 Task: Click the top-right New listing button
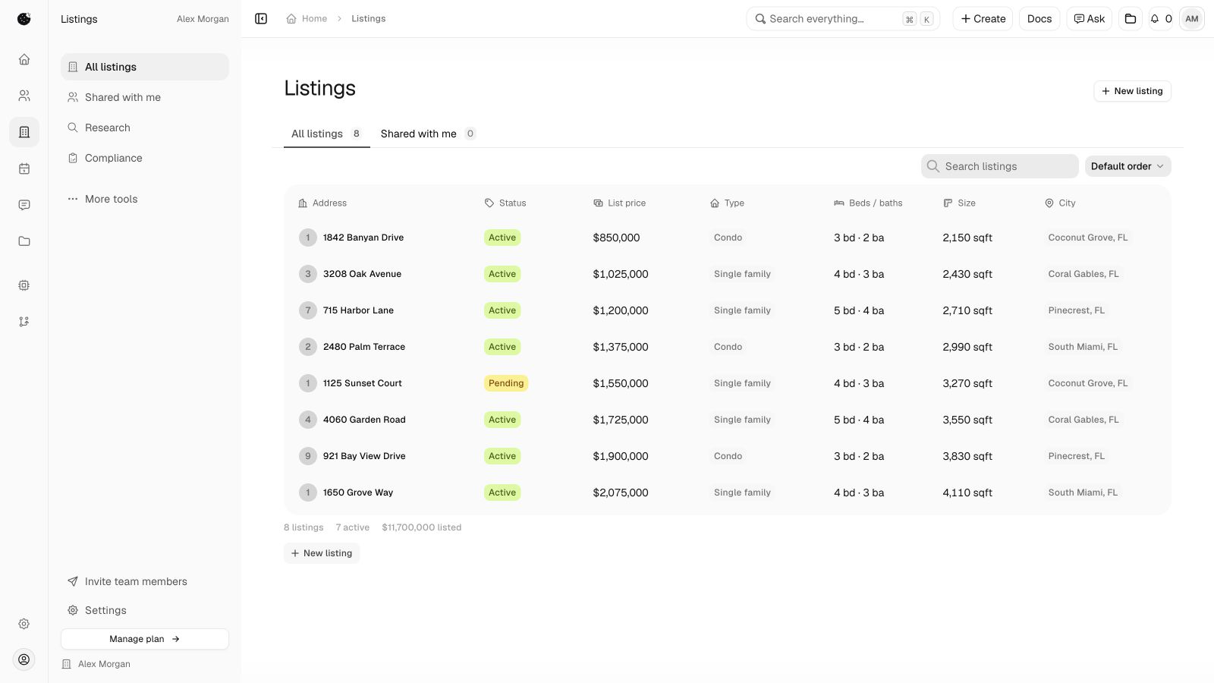(x=1132, y=91)
